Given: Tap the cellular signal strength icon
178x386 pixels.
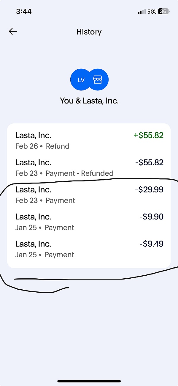Looking at the screenshot, I should (141, 12).
